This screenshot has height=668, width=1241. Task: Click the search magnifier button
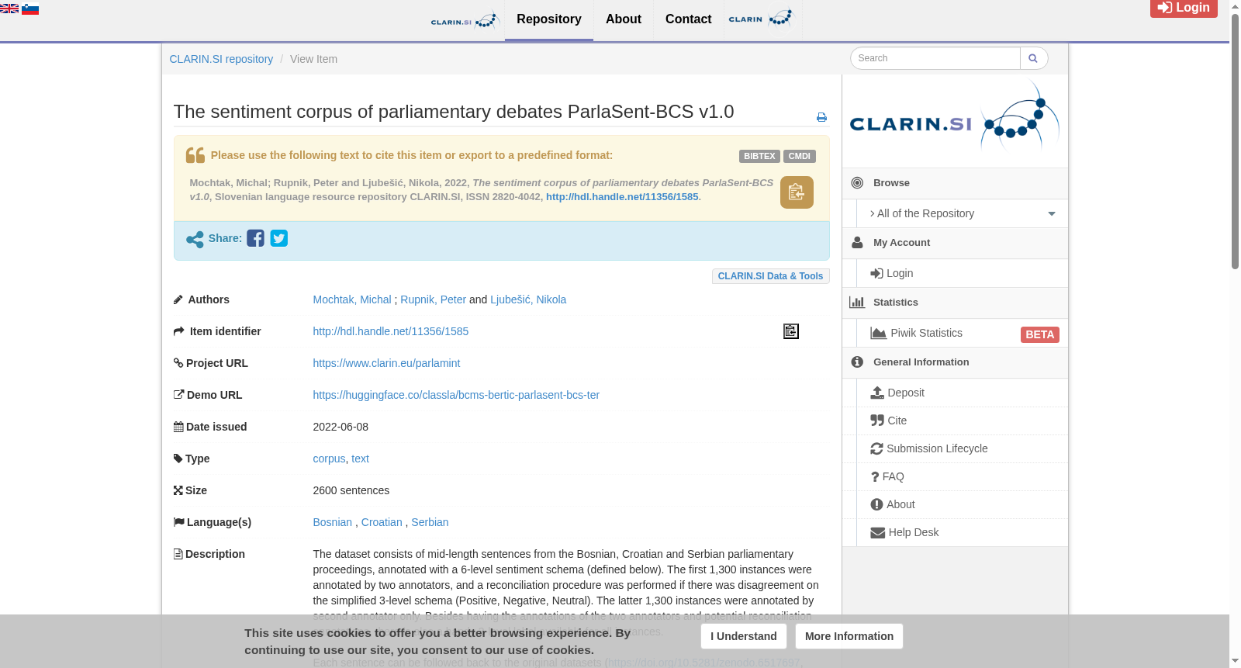[1033, 58]
